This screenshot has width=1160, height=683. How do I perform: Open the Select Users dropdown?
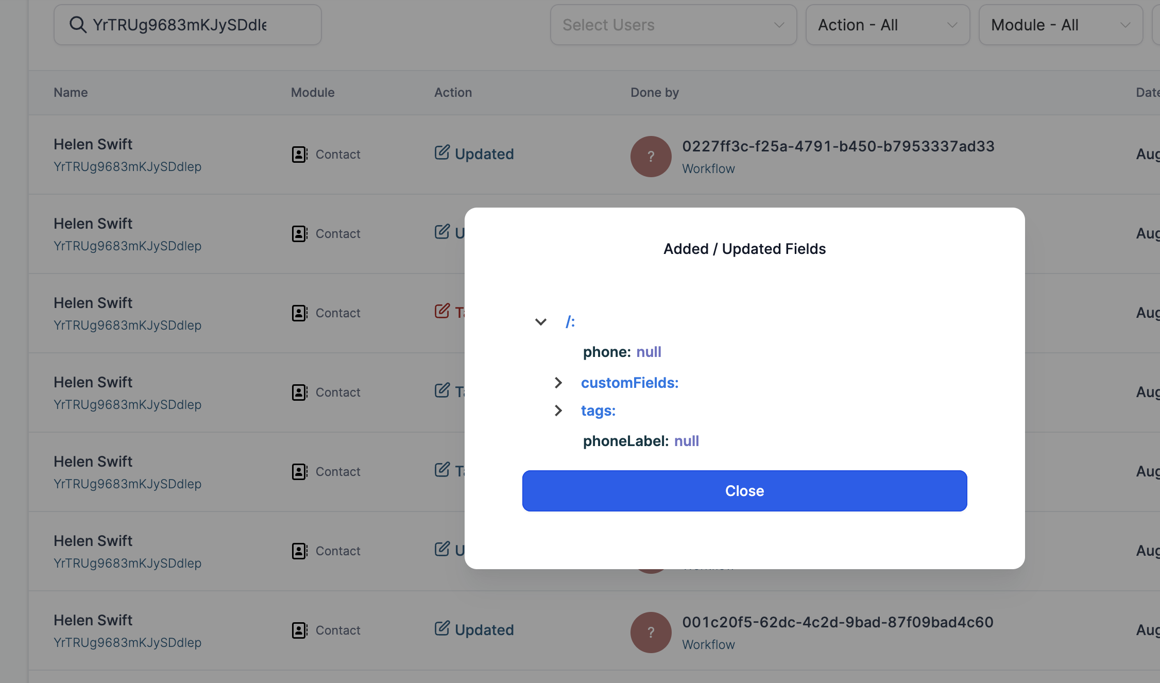point(673,25)
